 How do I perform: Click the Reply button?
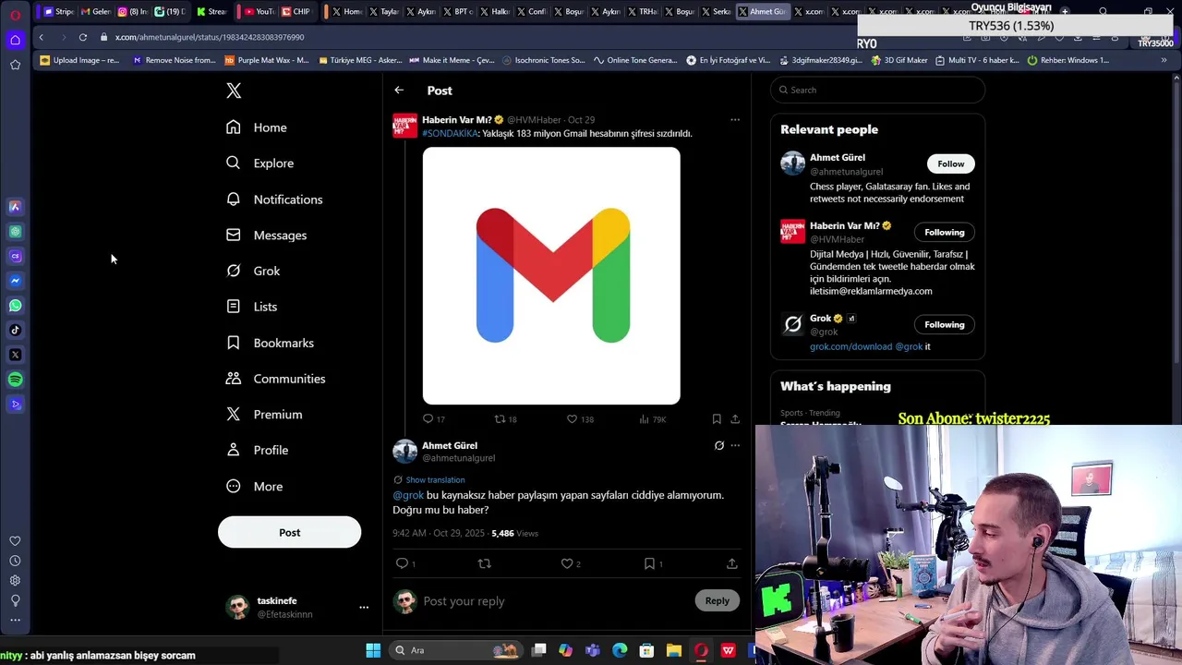pos(717,600)
